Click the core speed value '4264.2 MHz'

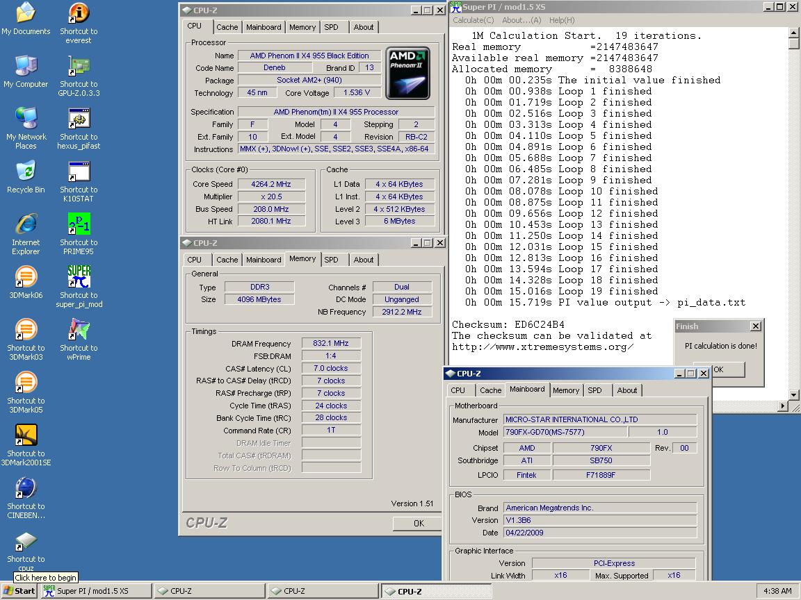[x=270, y=184]
